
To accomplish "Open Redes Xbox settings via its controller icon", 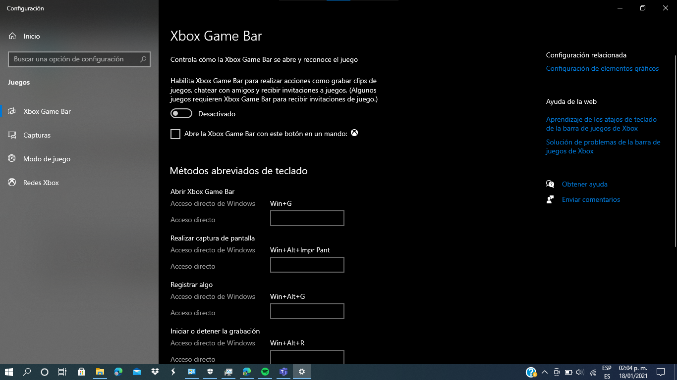I will tap(12, 182).
